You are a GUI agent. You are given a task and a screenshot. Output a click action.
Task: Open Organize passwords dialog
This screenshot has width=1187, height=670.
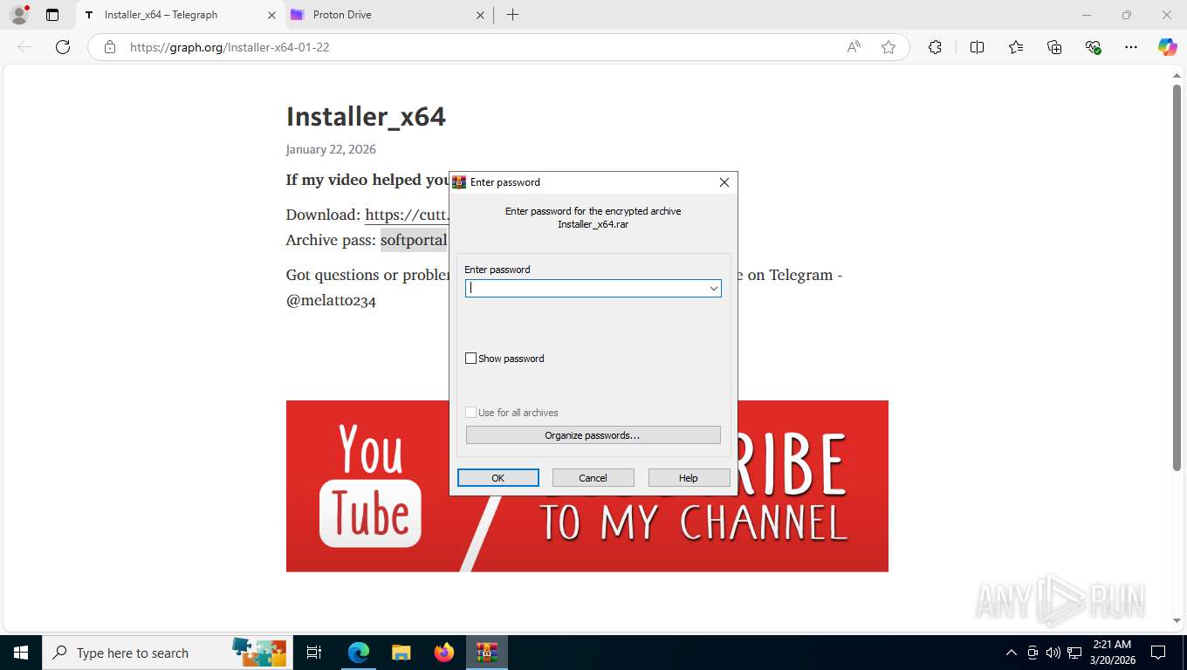click(x=593, y=435)
